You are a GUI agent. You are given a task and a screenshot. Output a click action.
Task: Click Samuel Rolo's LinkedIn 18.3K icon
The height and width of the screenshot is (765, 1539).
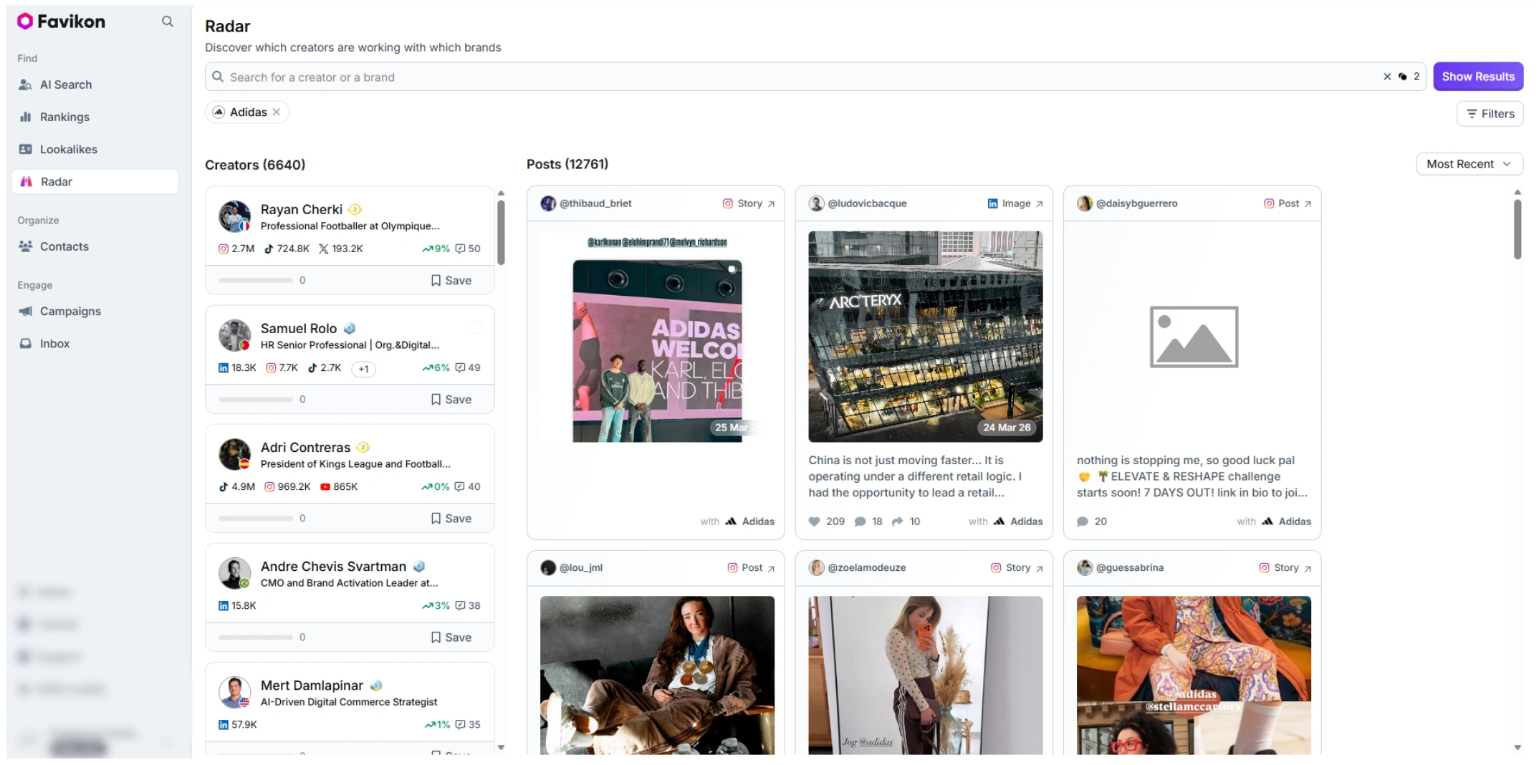pos(224,367)
